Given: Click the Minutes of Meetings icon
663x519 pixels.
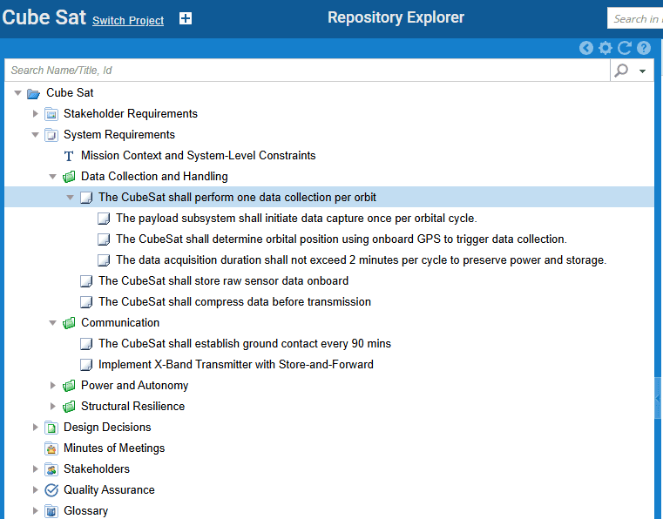Looking at the screenshot, I should 51,448.
